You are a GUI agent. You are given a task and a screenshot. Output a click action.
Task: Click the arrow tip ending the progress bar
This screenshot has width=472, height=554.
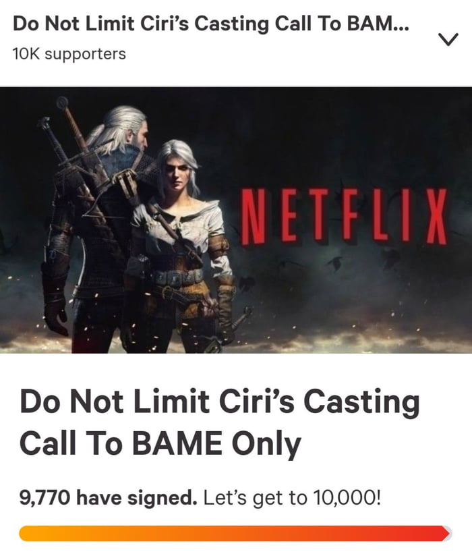(x=446, y=533)
